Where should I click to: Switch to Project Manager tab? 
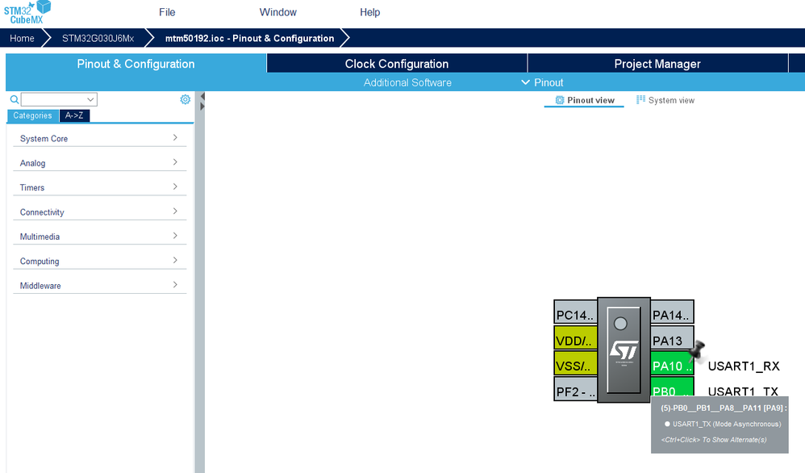coord(657,64)
